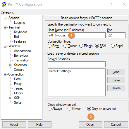Click the Host Name input field
Screen dimensions: 129x129
[x=77, y=35]
